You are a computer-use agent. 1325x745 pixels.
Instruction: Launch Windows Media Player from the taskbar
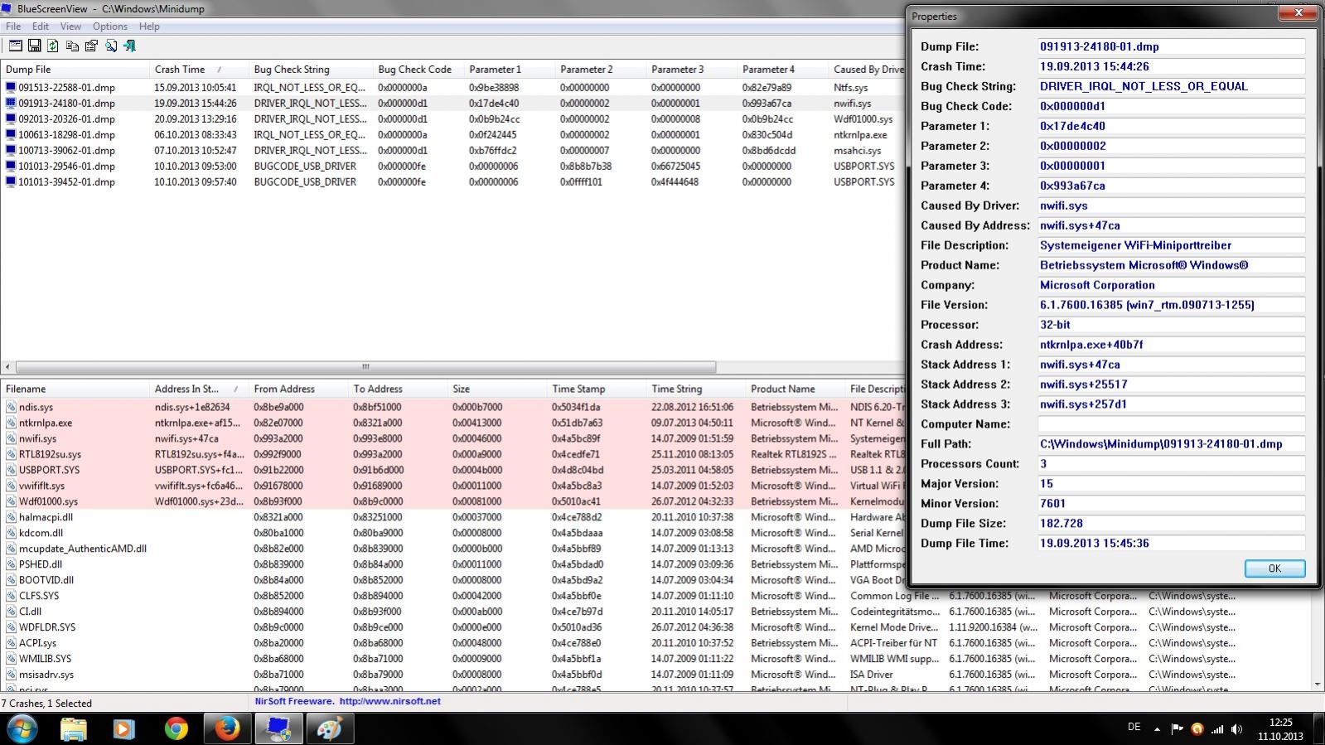pos(123,729)
